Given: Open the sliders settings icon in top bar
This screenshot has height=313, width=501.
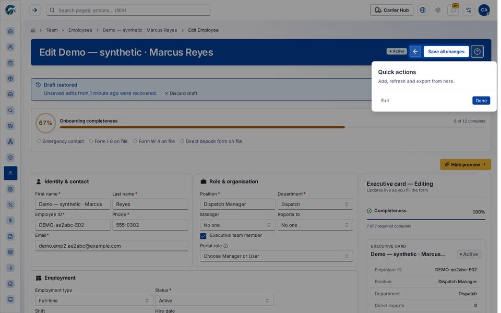Looking at the screenshot, I should pos(469,10).
